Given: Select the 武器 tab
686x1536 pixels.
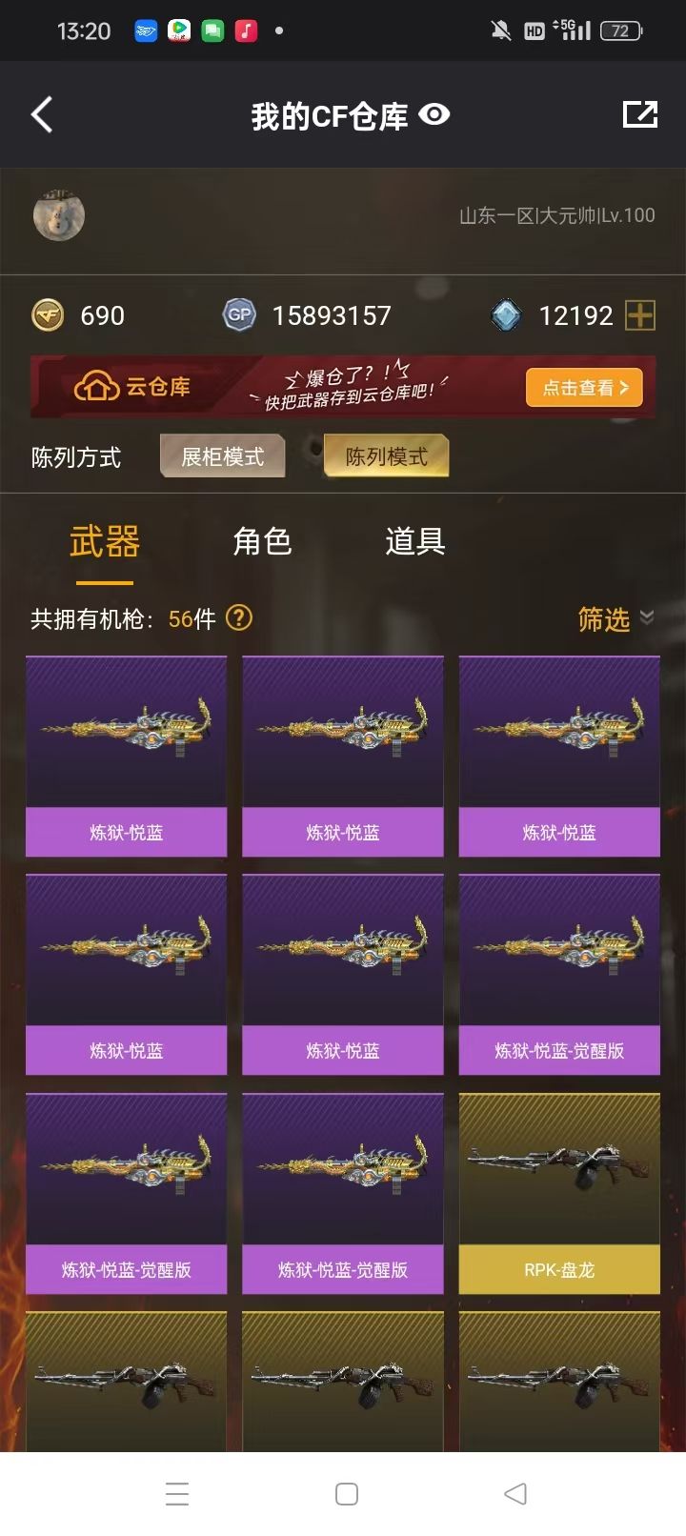Looking at the screenshot, I should coord(105,541).
